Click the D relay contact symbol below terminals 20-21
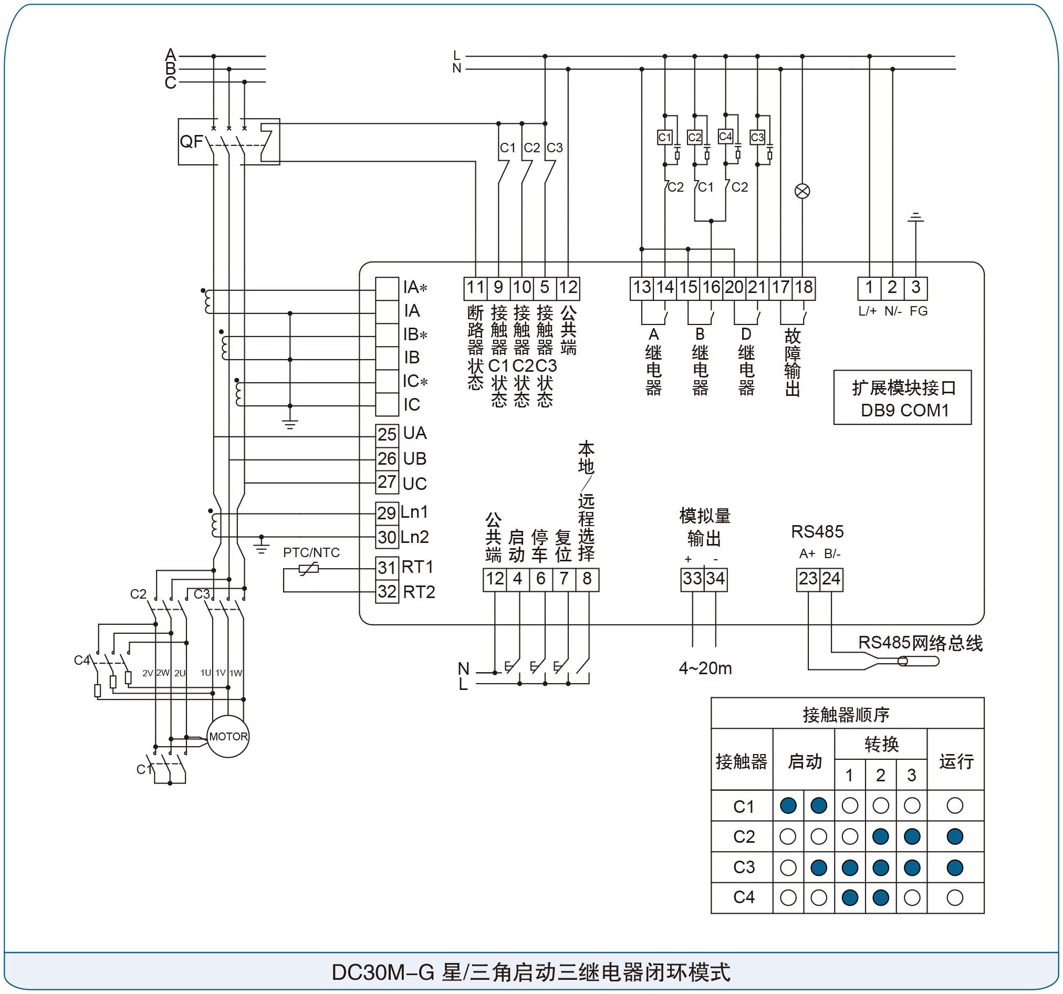 tap(746, 313)
